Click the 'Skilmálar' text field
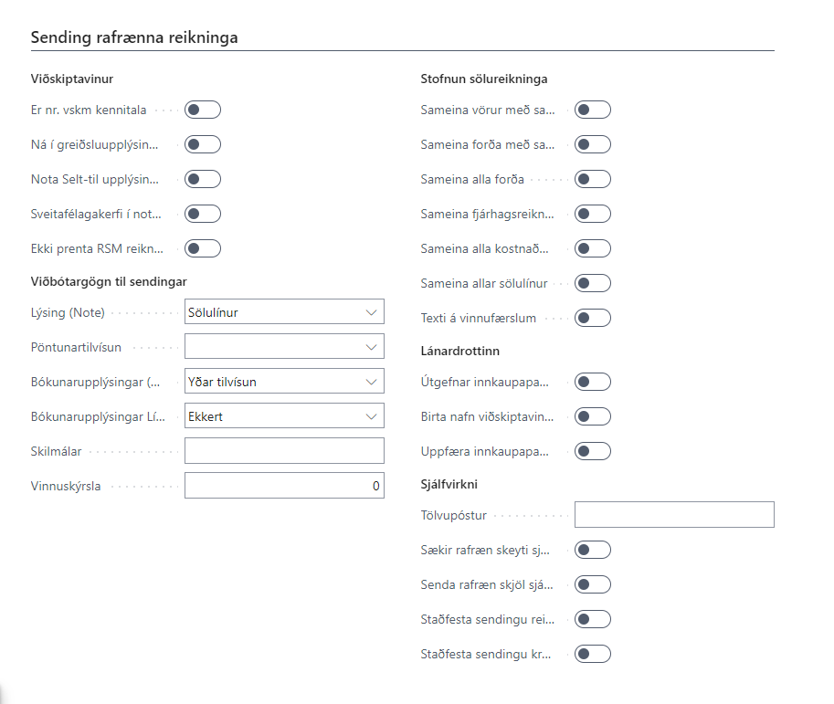The image size is (834, 704). (284, 450)
